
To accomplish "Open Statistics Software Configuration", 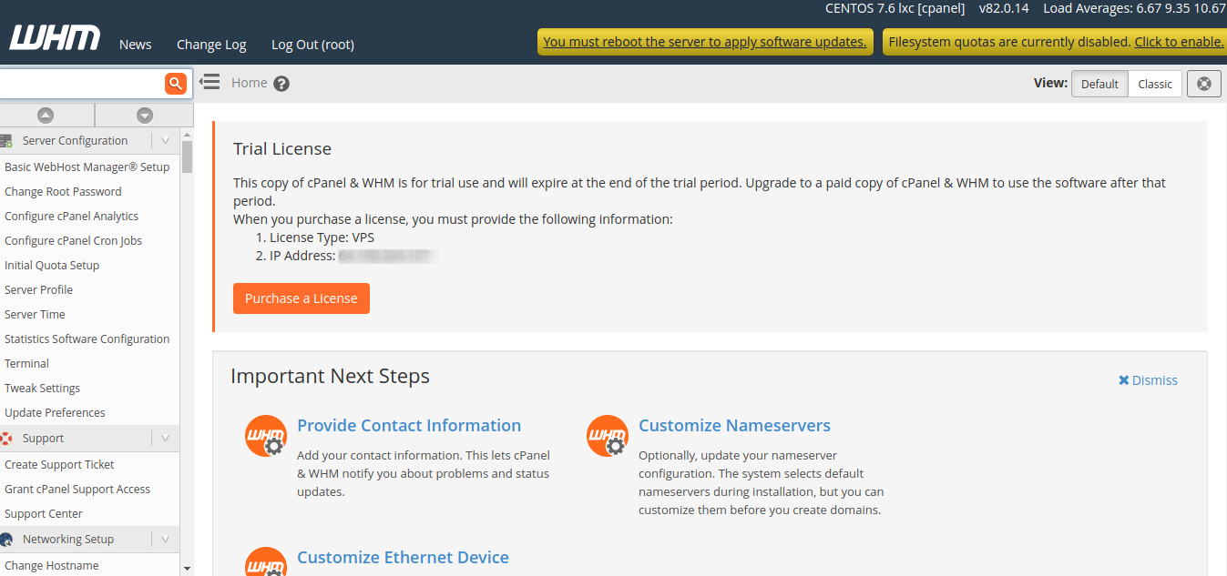I will pyautogui.click(x=87, y=339).
